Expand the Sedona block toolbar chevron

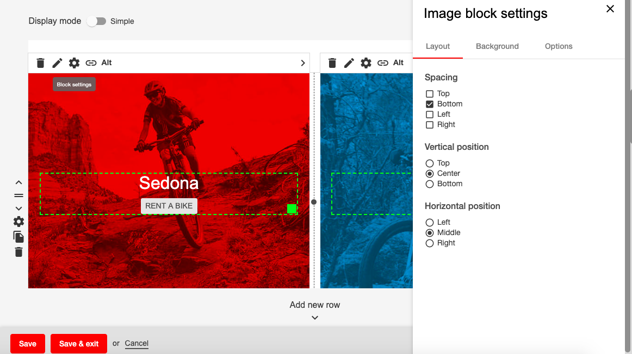[x=303, y=62]
